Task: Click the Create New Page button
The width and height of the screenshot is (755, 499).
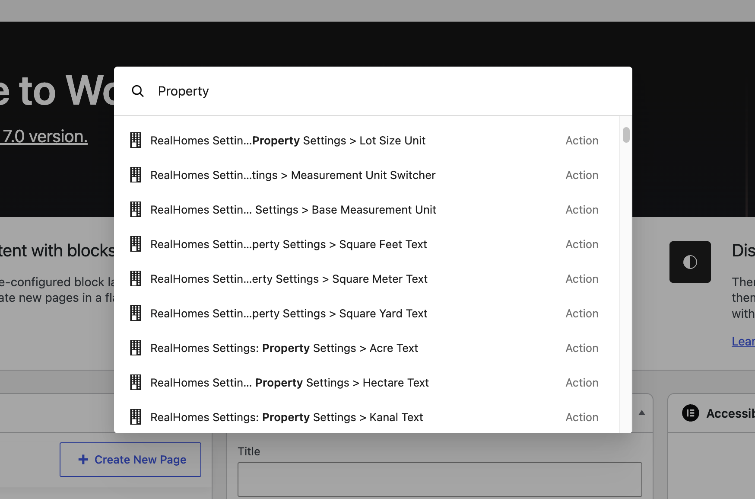Action: [130, 460]
